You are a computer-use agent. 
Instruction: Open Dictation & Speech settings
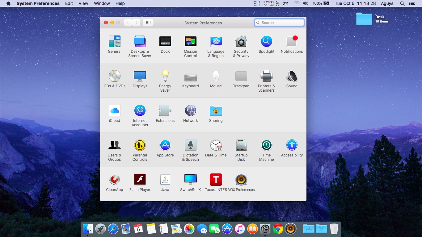191,150
